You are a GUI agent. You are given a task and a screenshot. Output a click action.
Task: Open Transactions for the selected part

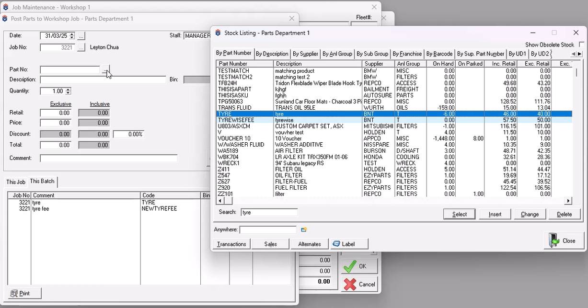231,244
